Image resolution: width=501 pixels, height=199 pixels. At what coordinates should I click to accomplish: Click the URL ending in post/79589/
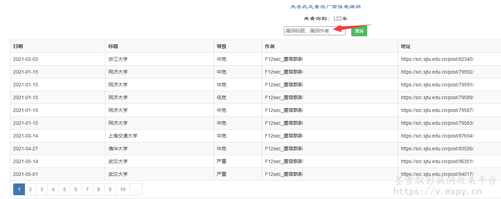(437, 97)
